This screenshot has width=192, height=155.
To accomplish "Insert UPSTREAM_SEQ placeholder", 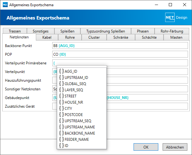I will pos(82,121).
